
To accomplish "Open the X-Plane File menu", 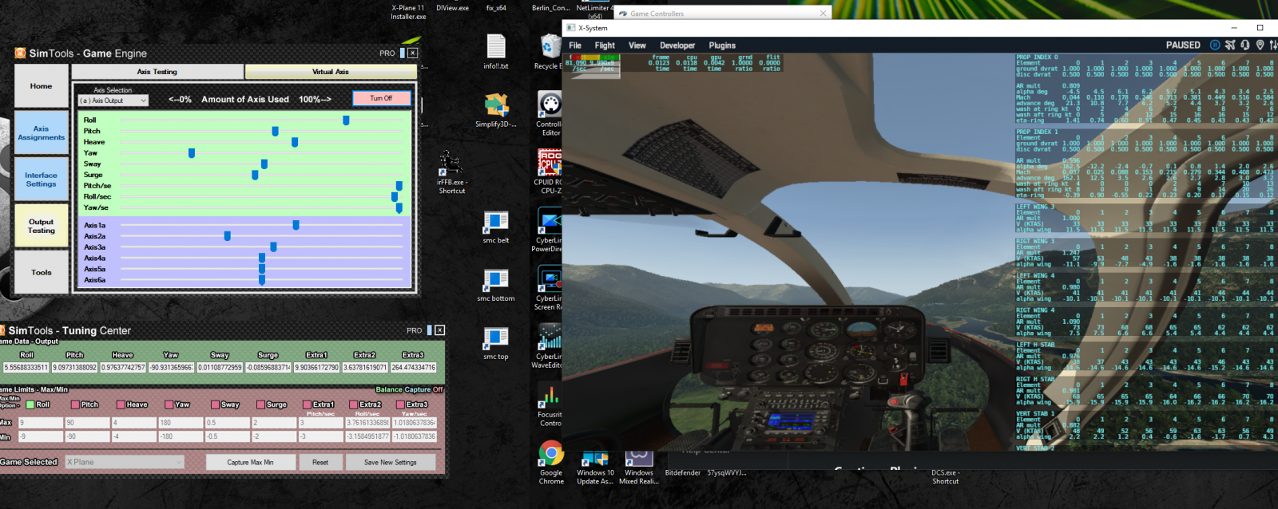I will tap(575, 45).
